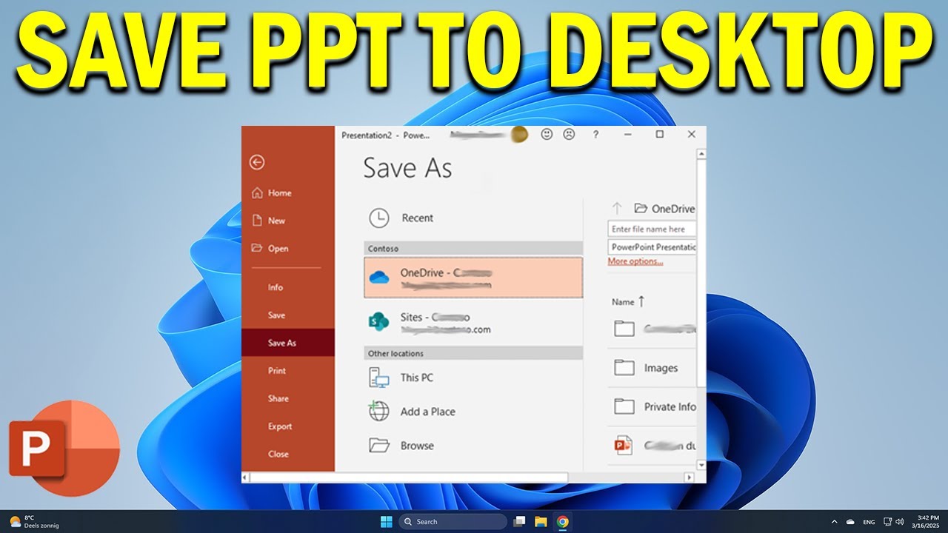Click the More options link
Image resolution: width=948 pixels, height=533 pixels.
635,261
